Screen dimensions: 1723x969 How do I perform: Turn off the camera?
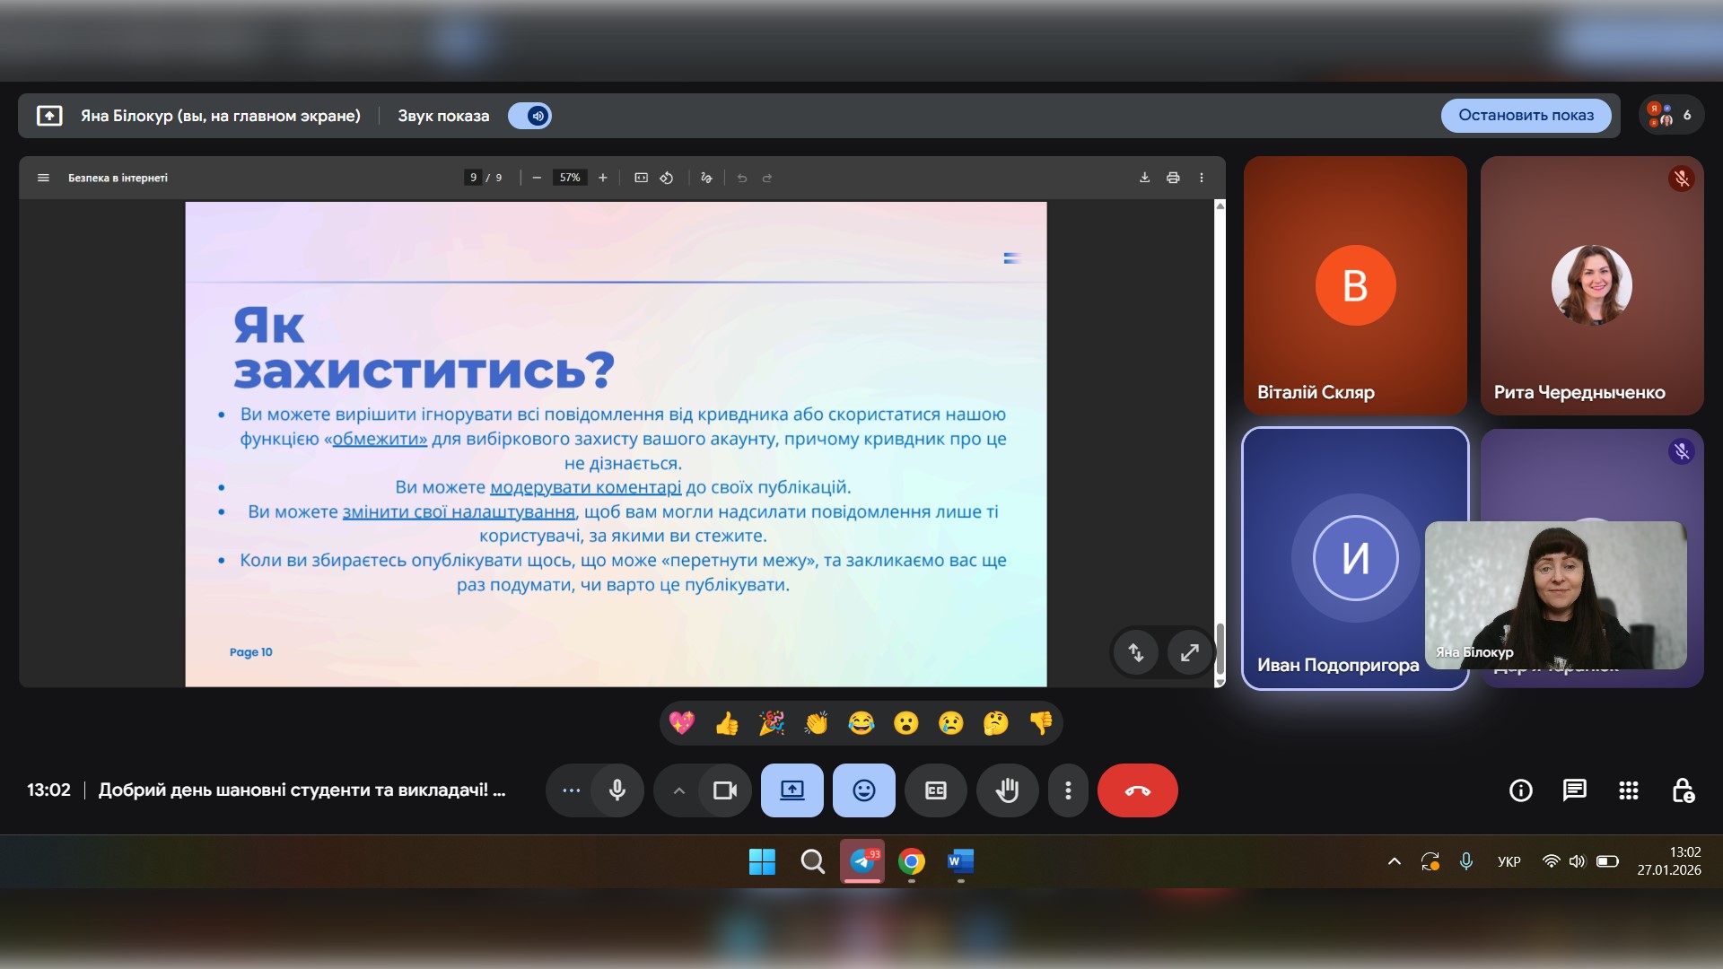[724, 790]
